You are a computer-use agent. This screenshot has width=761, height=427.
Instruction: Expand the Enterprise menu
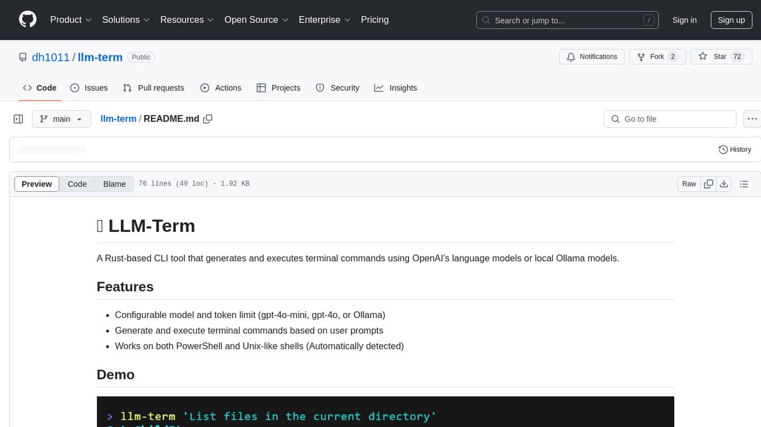coord(325,20)
